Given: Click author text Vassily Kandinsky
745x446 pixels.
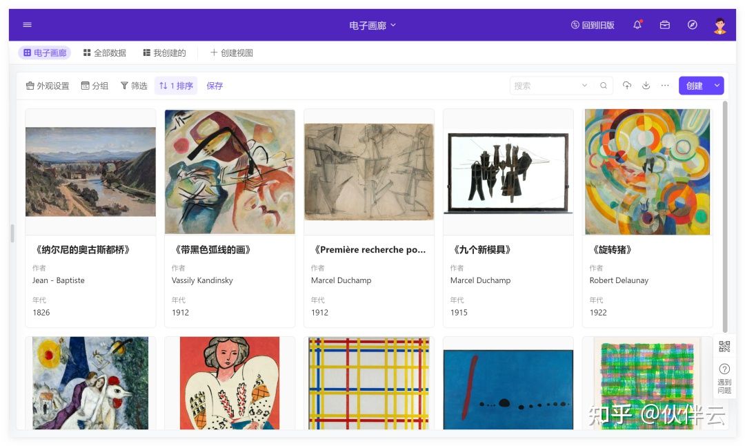Looking at the screenshot, I should 202,280.
